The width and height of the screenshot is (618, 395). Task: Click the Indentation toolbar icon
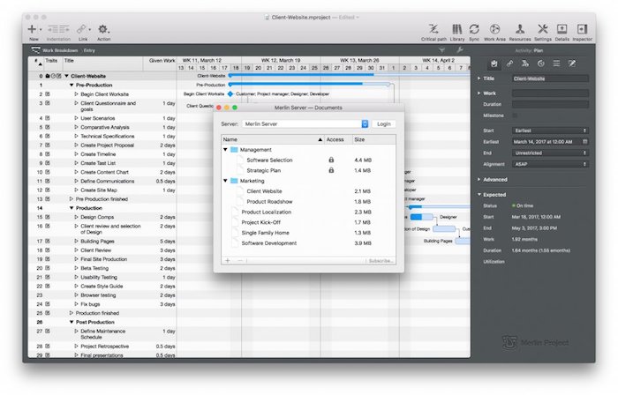(58, 29)
